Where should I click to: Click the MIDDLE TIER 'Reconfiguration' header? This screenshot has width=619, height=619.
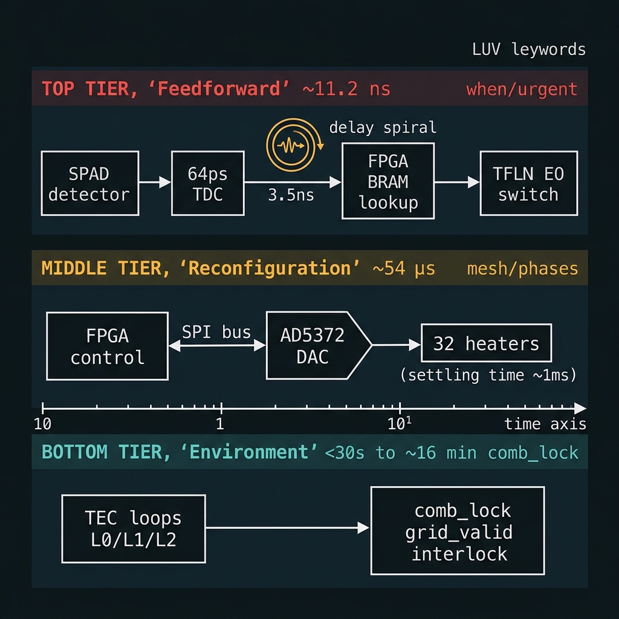click(x=309, y=268)
